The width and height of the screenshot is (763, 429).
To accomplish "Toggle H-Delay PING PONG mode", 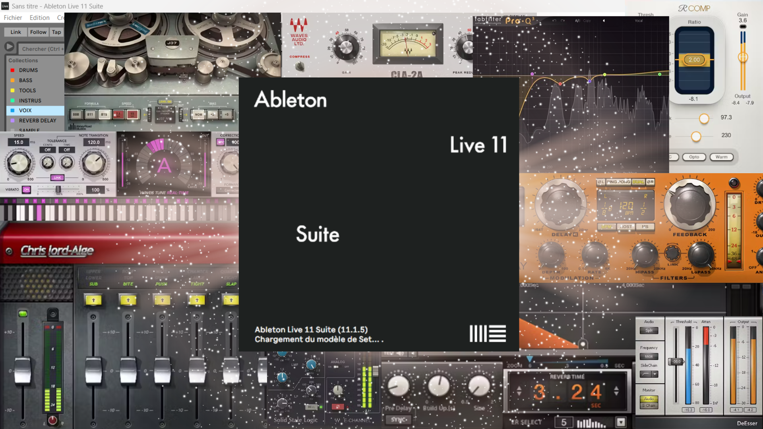I will [x=618, y=182].
